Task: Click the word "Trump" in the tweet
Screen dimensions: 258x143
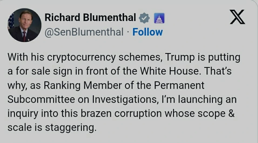Action: [x=177, y=57]
